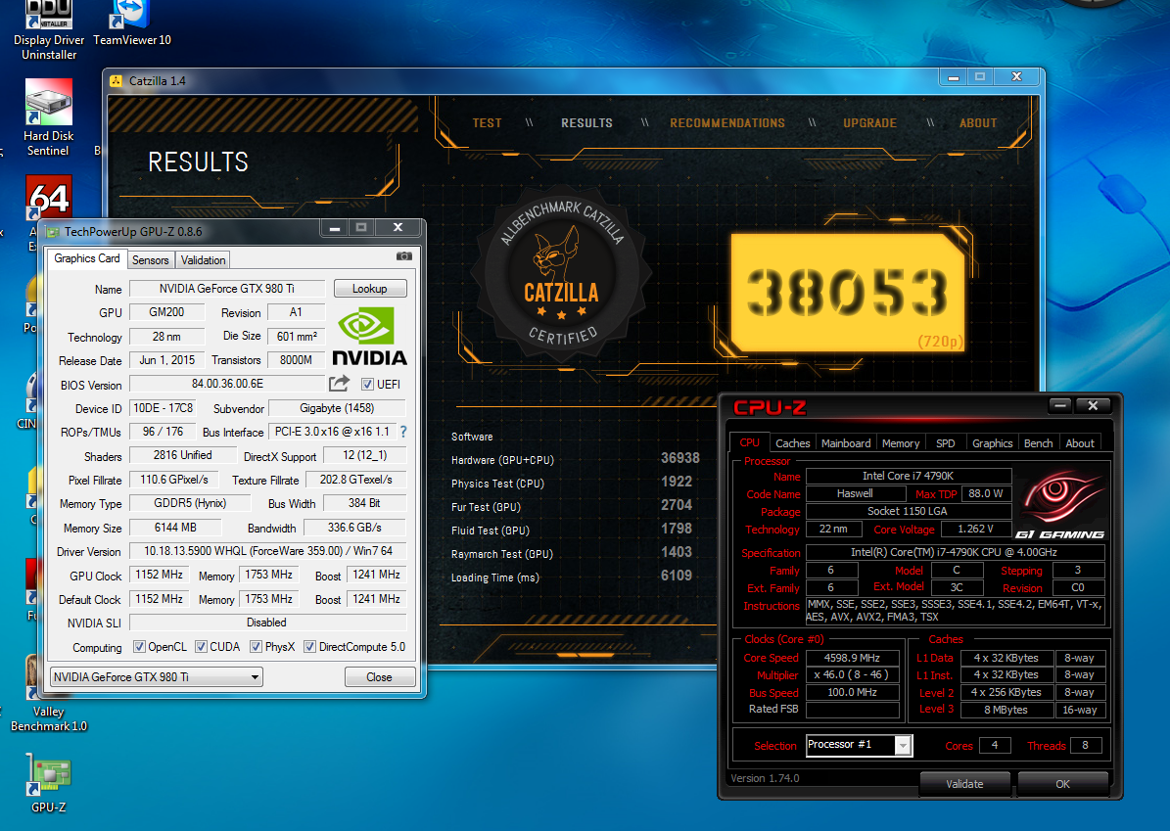
Task: Switch to the Validation tab in GPU-Z
Action: (x=203, y=260)
